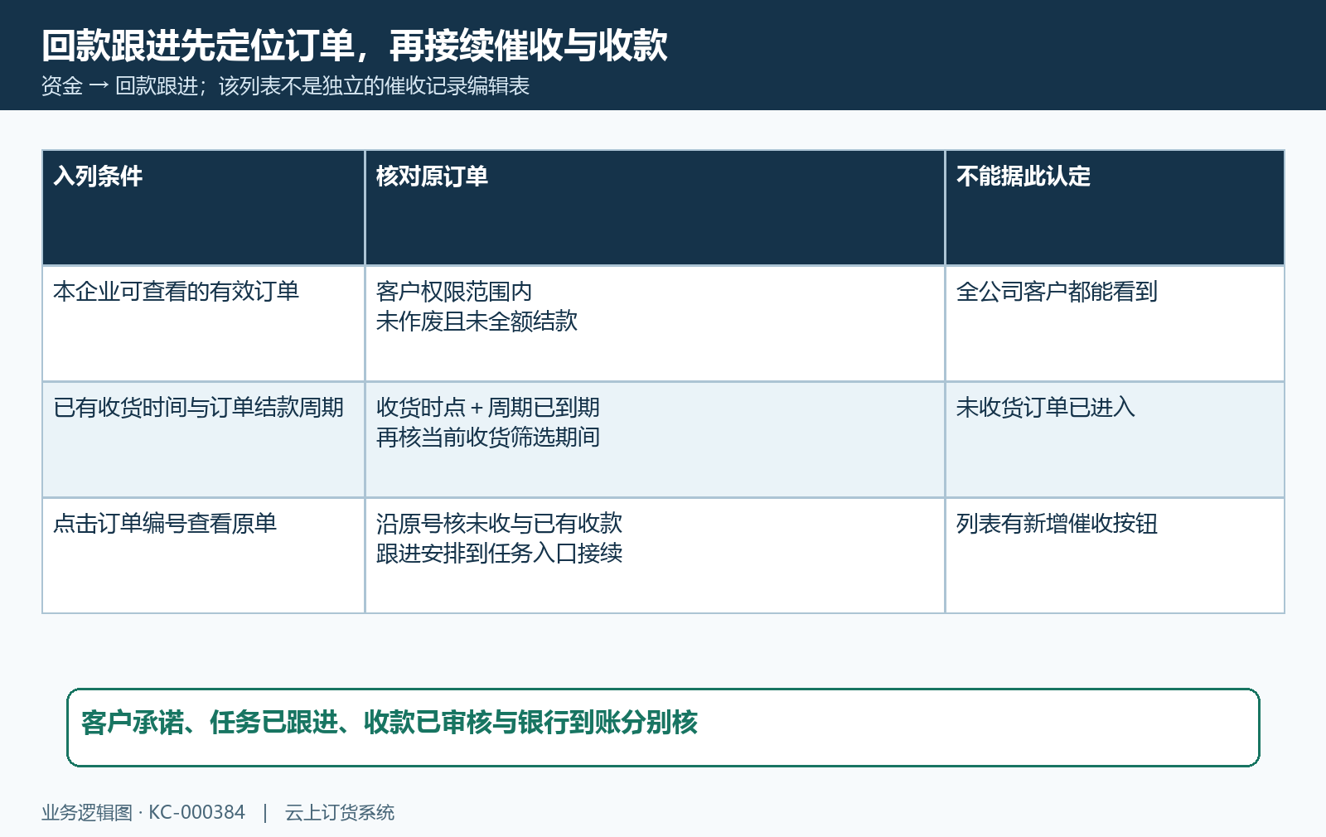Click the green callout 客户承诺、任务已跟进
1326x837 pixels.
pos(663,728)
